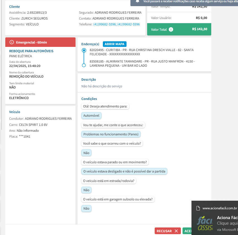The image size is (238, 235).
Task: Click Placa ***1041 value
Action: (25, 136)
